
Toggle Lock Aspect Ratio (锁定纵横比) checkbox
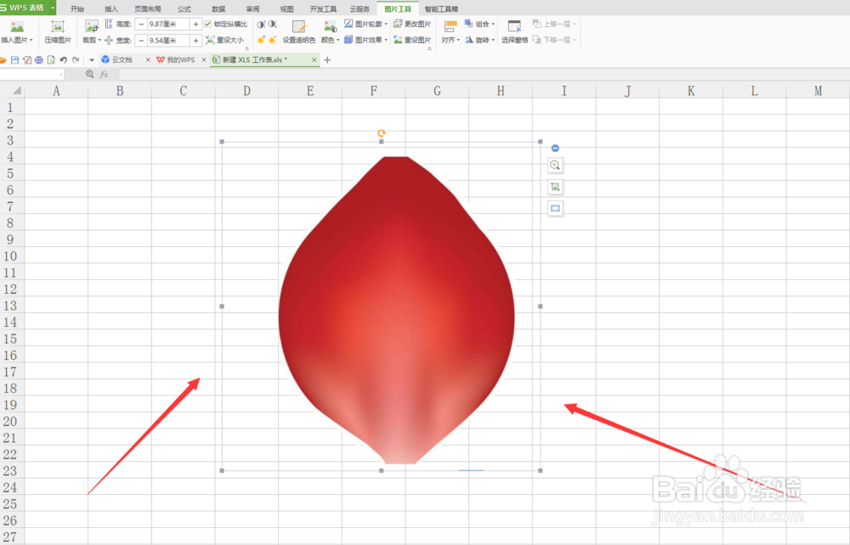pyautogui.click(x=208, y=25)
